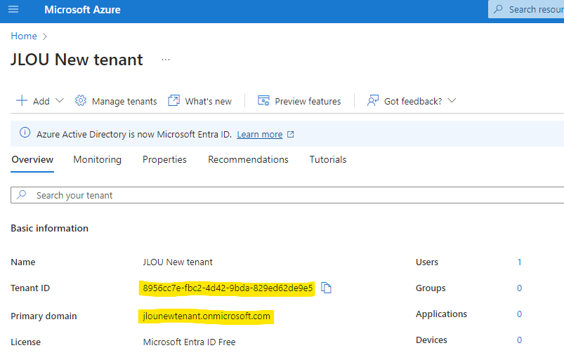
Task: Open the Recommendations tab
Action: click(x=248, y=159)
